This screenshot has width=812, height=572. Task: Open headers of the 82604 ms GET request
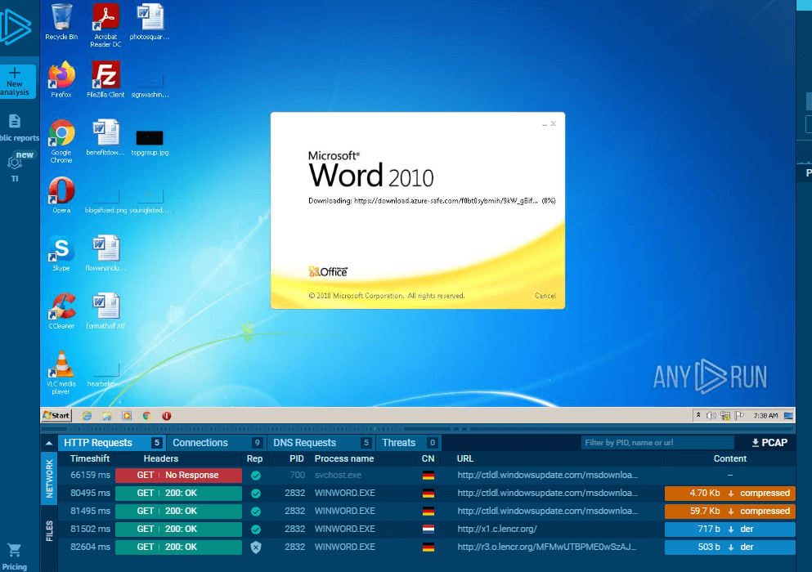tap(178, 547)
